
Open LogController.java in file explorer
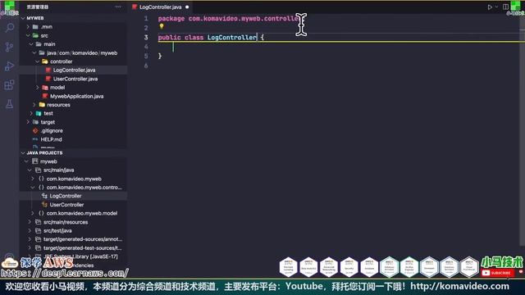click(x=74, y=70)
